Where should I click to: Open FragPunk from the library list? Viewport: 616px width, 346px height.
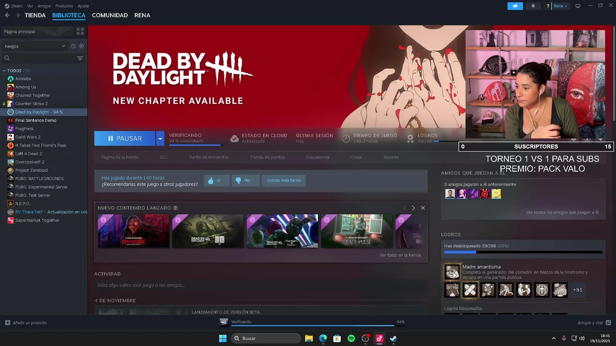click(25, 129)
